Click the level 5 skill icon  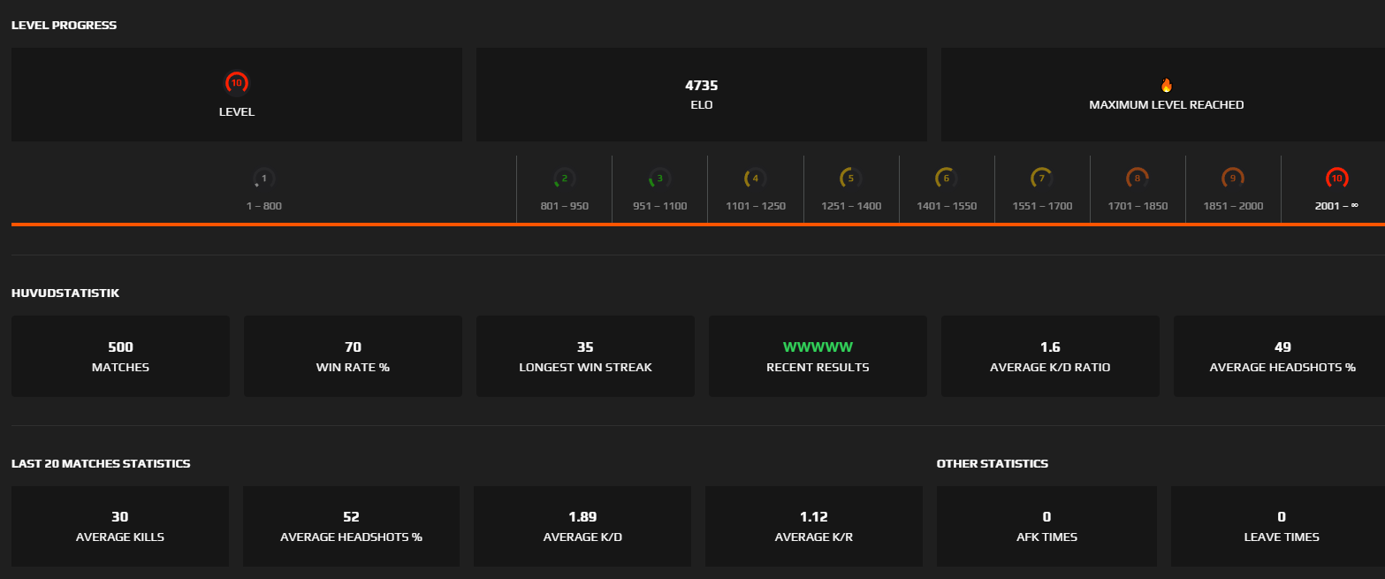coord(850,179)
